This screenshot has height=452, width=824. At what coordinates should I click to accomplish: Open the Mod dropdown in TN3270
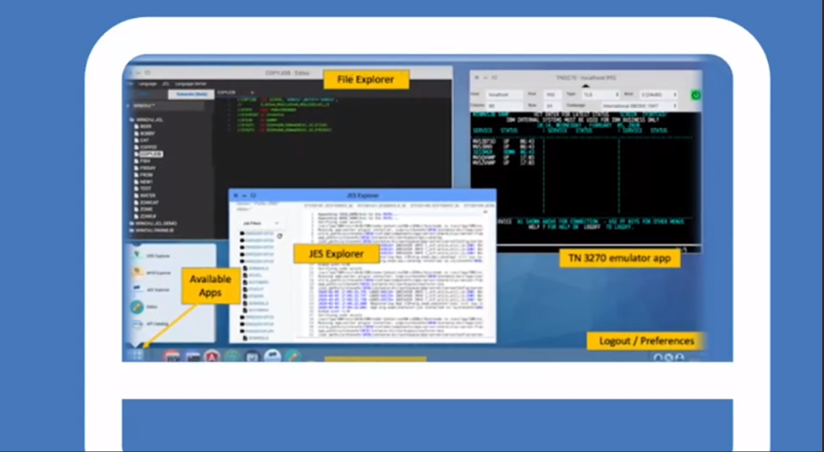click(658, 94)
